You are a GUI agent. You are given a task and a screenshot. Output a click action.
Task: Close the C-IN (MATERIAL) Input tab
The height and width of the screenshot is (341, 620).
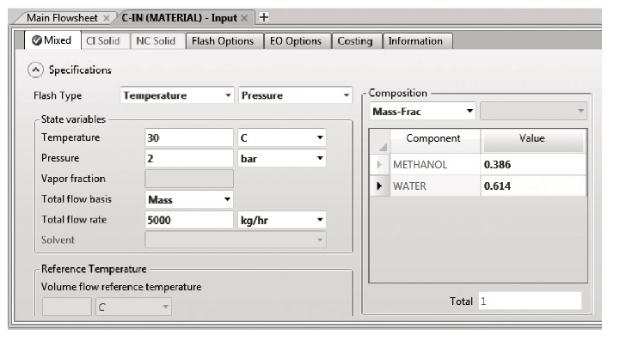[244, 18]
